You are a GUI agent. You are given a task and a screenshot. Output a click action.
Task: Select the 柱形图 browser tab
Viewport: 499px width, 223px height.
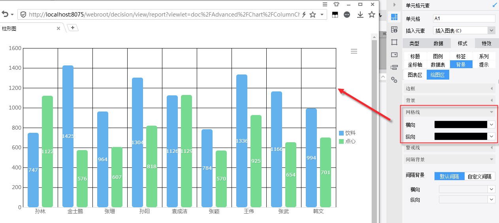click(x=32, y=28)
